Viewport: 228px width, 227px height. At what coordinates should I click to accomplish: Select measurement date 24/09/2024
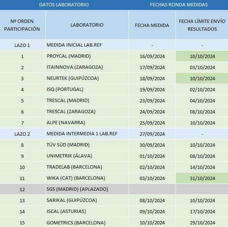(x=152, y=112)
